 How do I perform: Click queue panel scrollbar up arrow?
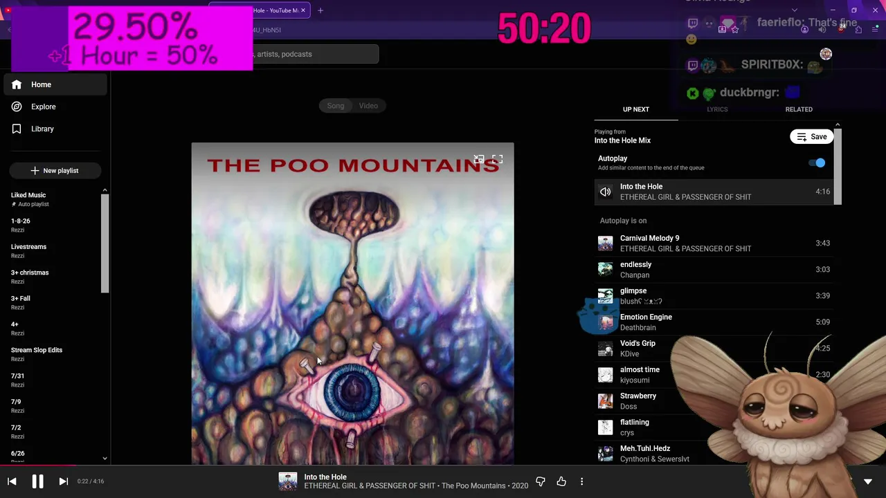point(838,125)
